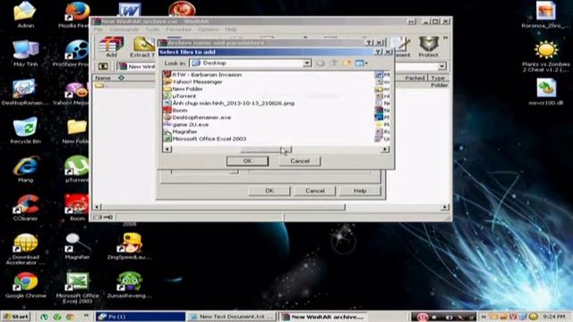Viewport: 573px width, 322px height.
Task: Open the Recycle Bin desktop icon
Action: click(x=25, y=131)
